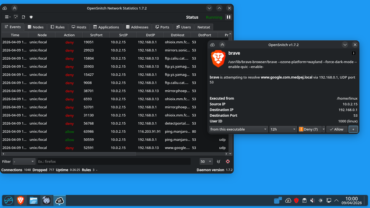Click the red shield tray icon
The image size is (370, 208).
point(296,200)
